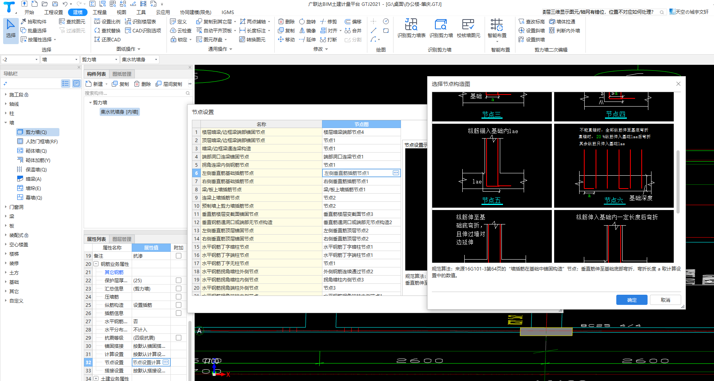Open the 工程设置 ribbon tab
714x381 pixels.
pos(54,12)
